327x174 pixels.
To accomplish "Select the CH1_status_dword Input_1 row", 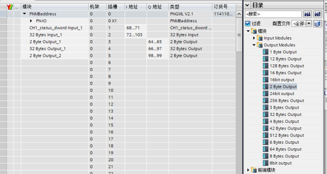I will 118,28.
